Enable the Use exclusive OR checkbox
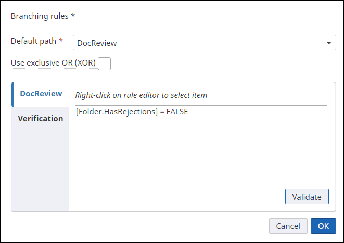The width and height of the screenshot is (344, 243). pyautogui.click(x=104, y=63)
